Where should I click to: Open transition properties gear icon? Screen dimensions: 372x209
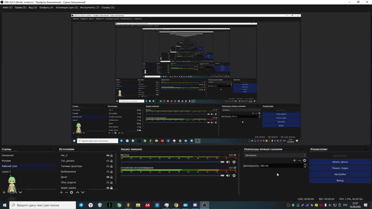305,160
